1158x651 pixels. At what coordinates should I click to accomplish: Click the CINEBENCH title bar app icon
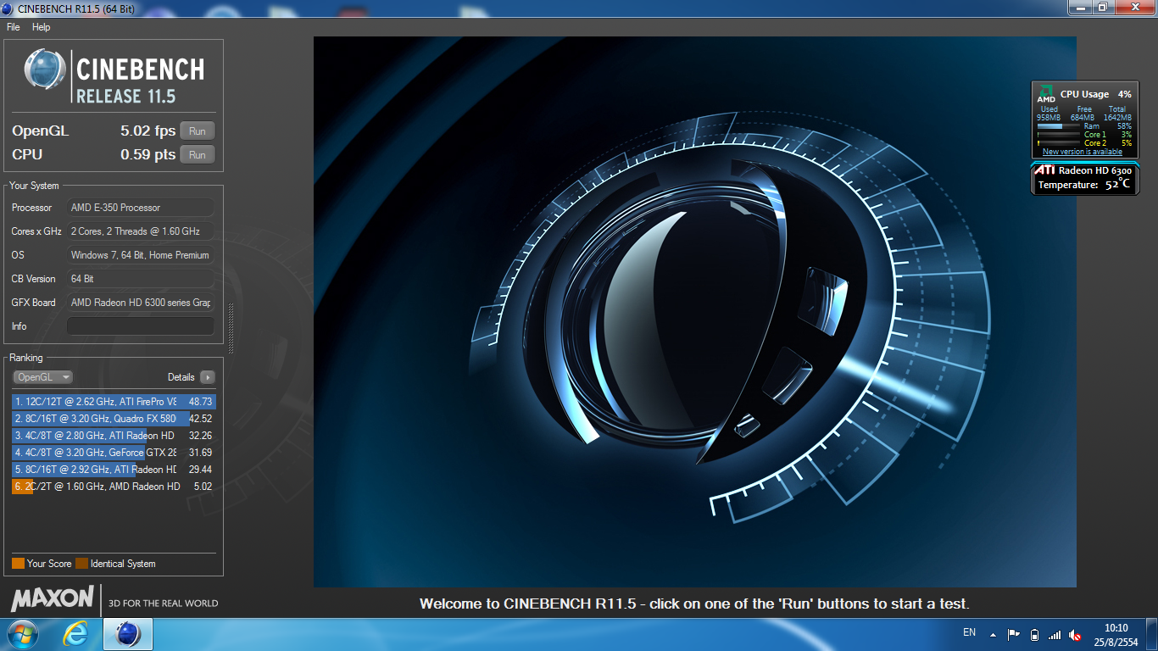tap(8, 8)
